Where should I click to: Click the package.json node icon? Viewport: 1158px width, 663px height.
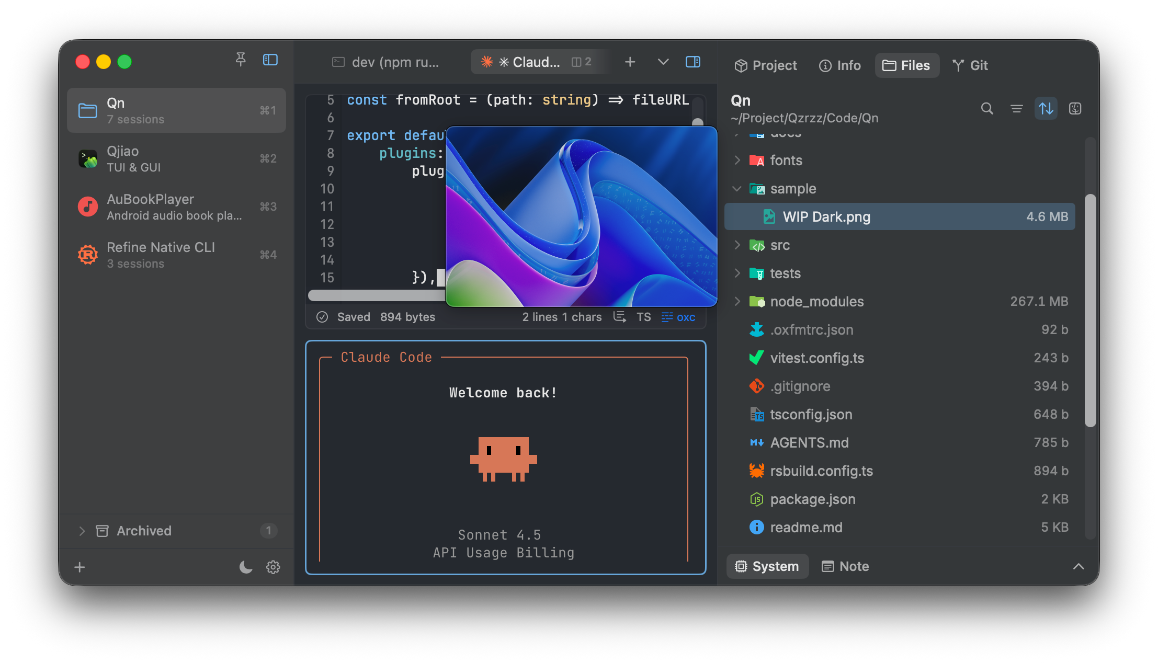coord(757,499)
